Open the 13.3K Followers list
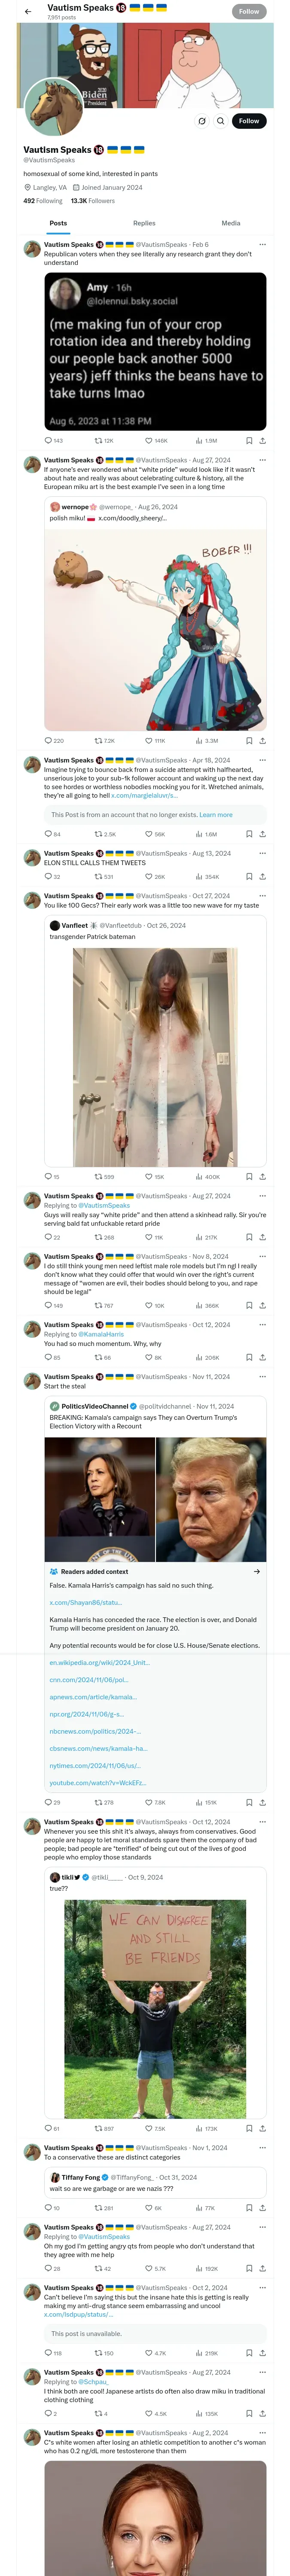290x2576 pixels. [92, 201]
